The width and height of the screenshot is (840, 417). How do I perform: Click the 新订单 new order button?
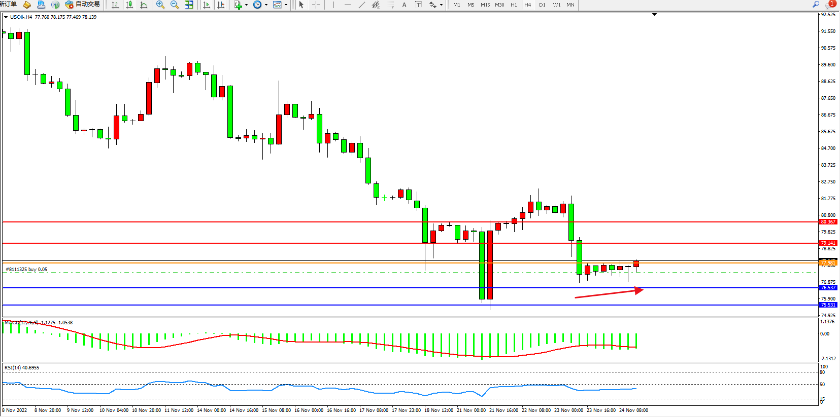tap(8, 4)
